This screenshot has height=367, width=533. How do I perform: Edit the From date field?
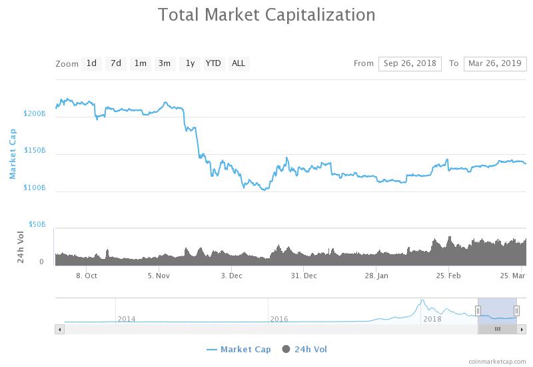pyautogui.click(x=410, y=63)
